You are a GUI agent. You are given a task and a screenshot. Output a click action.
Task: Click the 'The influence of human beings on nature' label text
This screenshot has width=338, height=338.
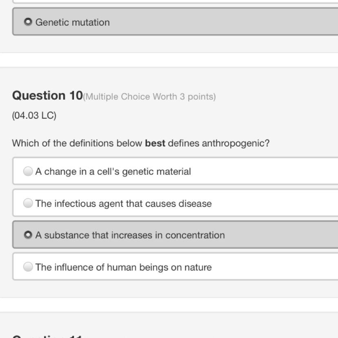123,267
